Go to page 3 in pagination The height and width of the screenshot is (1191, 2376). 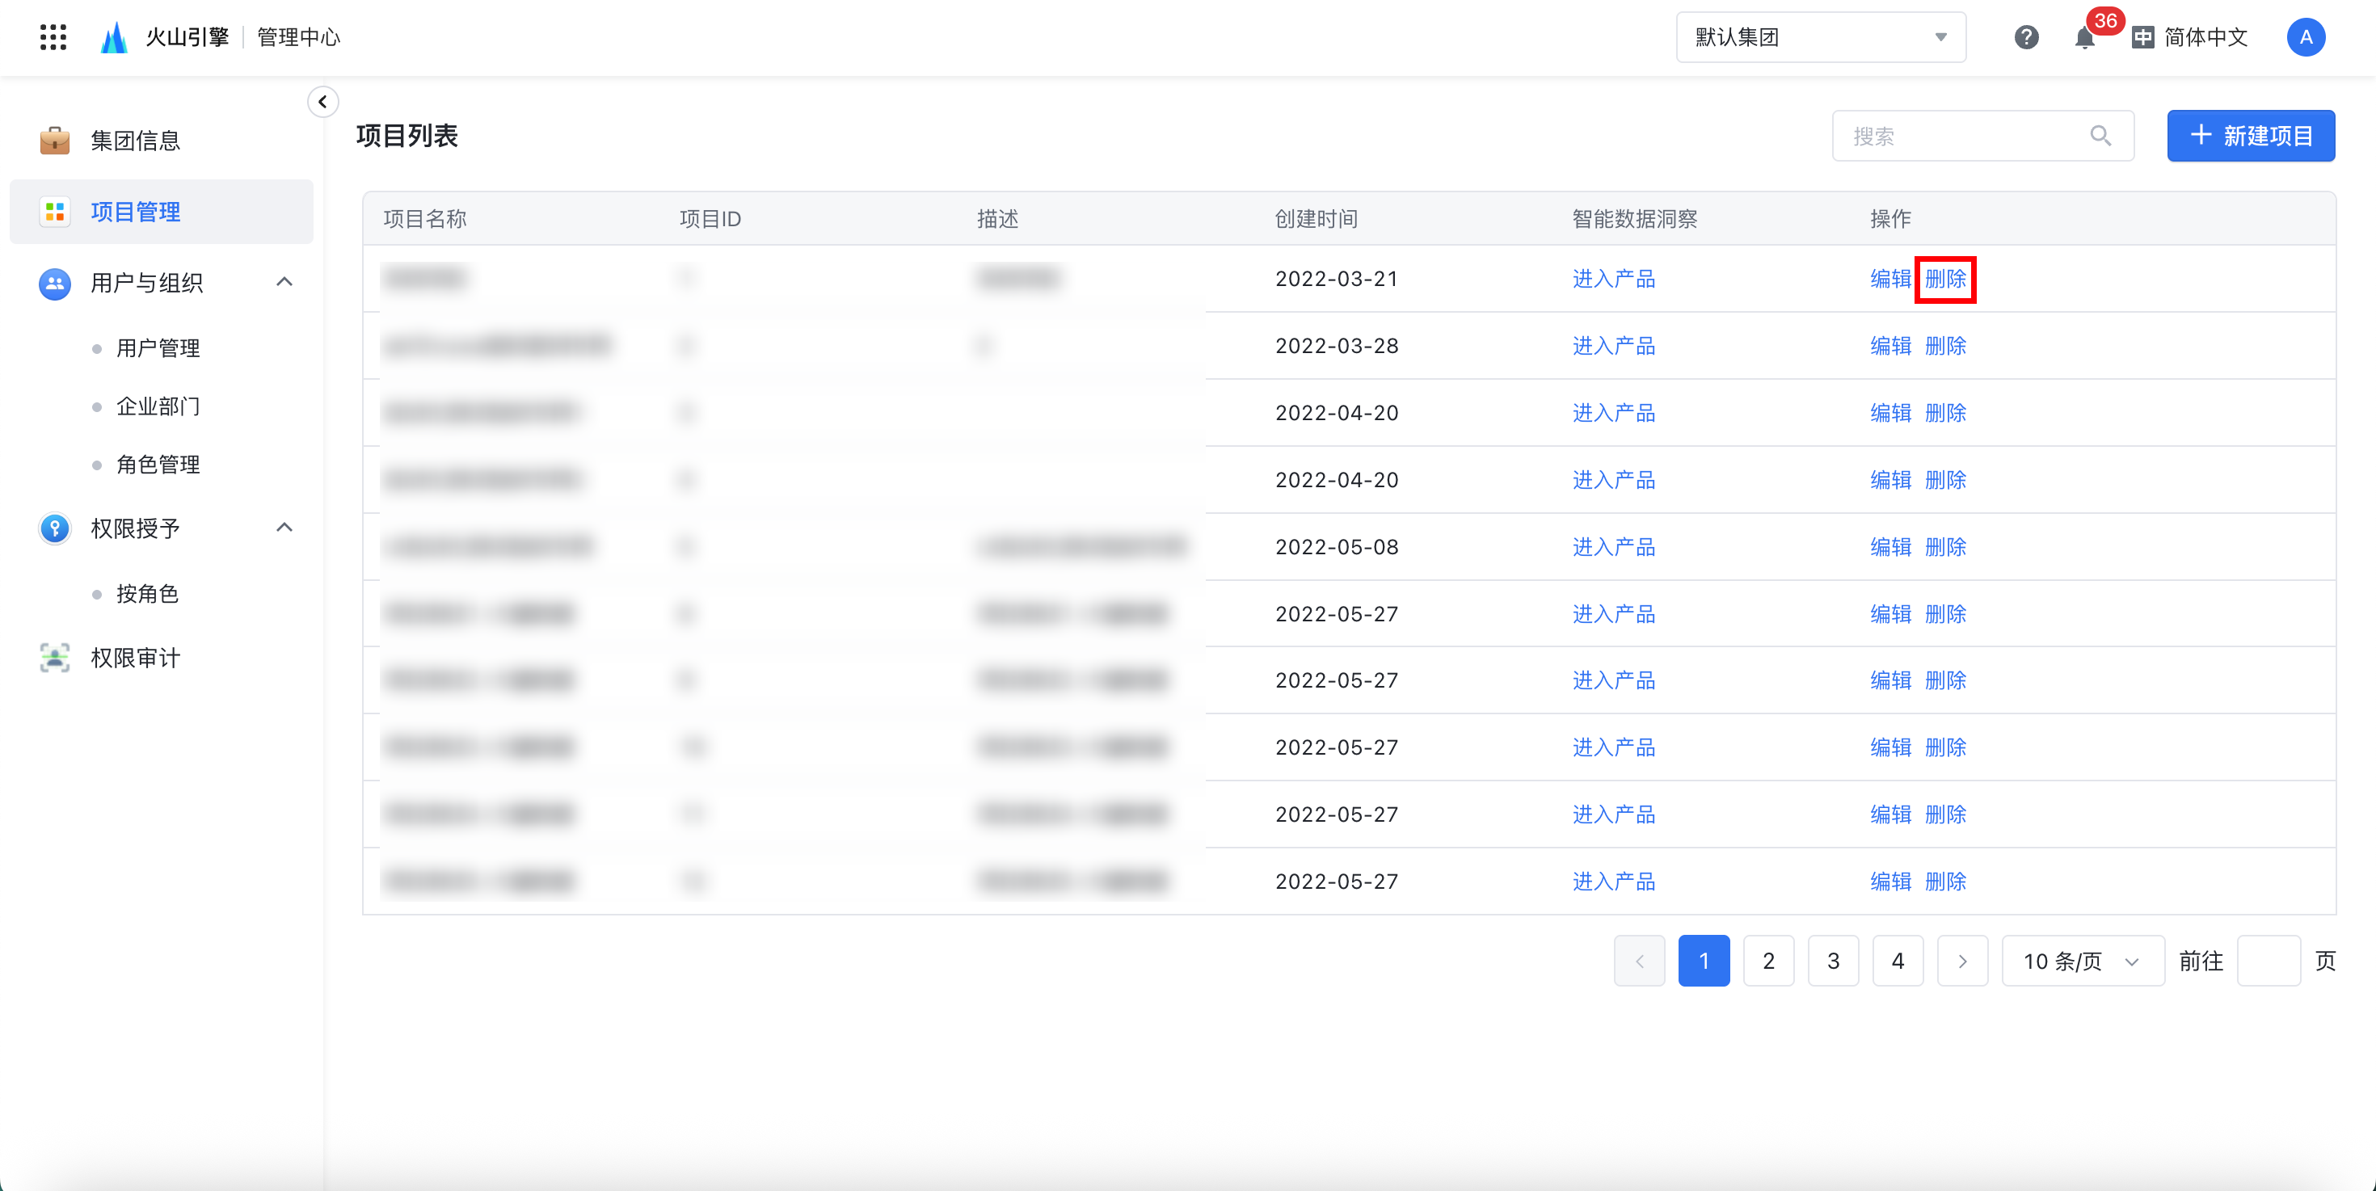pos(1833,961)
